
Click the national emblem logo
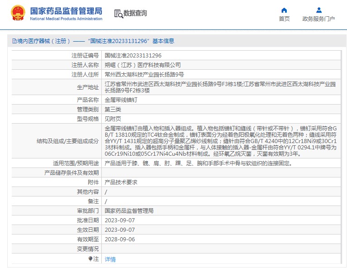click(18, 13)
